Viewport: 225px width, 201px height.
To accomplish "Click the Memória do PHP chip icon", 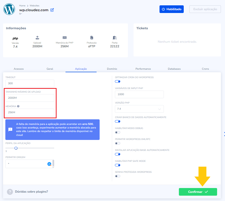I will [x=64, y=38].
